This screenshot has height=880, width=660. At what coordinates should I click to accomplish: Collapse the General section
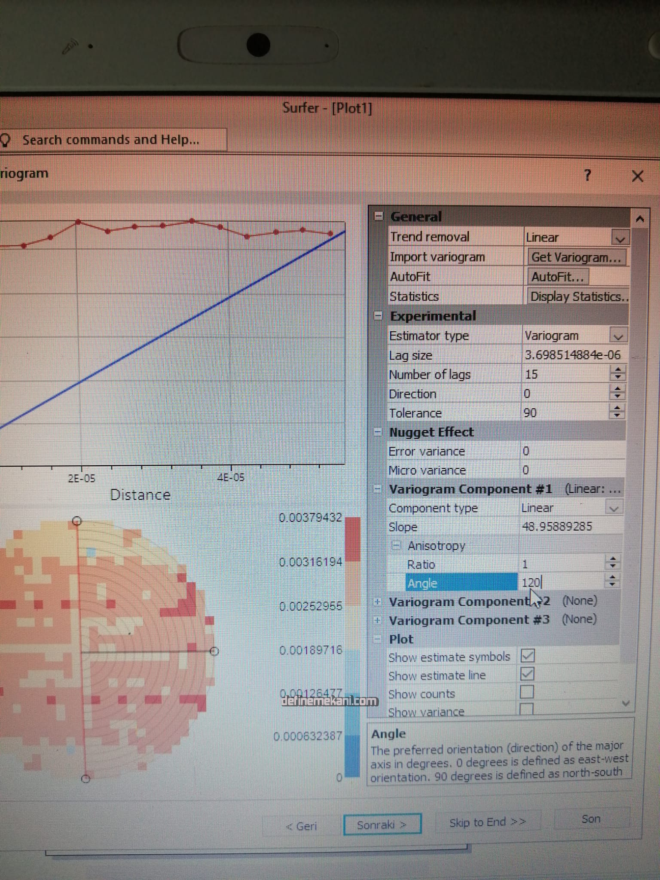(x=378, y=216)
